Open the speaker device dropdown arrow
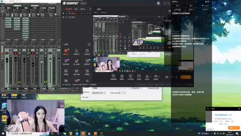 click(x=159, y=76)
